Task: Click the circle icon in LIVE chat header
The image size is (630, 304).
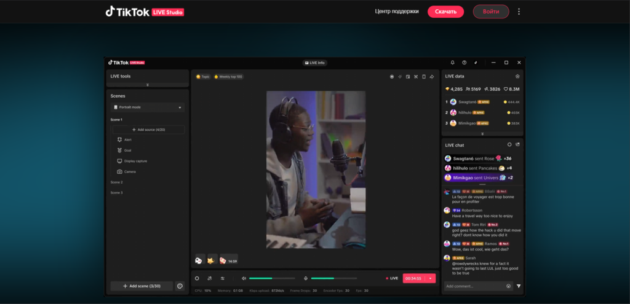Action: coord(509,144)
